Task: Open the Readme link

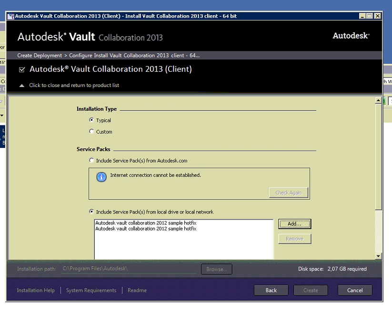Action: pos(137,291)
